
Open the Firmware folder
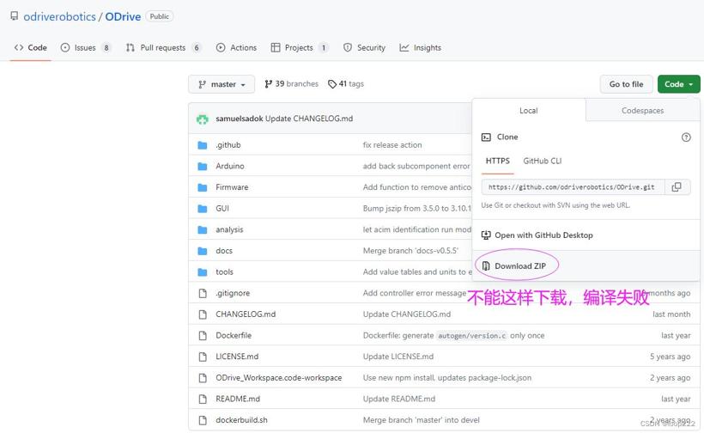(232, 187)
